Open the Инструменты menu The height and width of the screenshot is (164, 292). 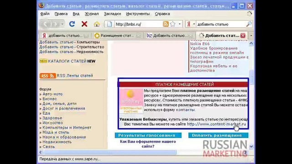click(x=138, y=14)
